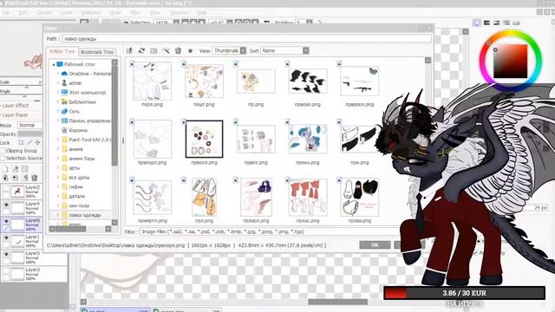
Task: Expand the Этот компьютер tree node
Action: pyautogui.click(x=58, y=93)
